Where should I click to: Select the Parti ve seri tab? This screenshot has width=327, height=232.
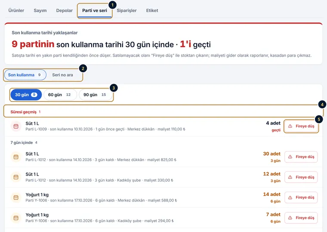click(95, 10)
